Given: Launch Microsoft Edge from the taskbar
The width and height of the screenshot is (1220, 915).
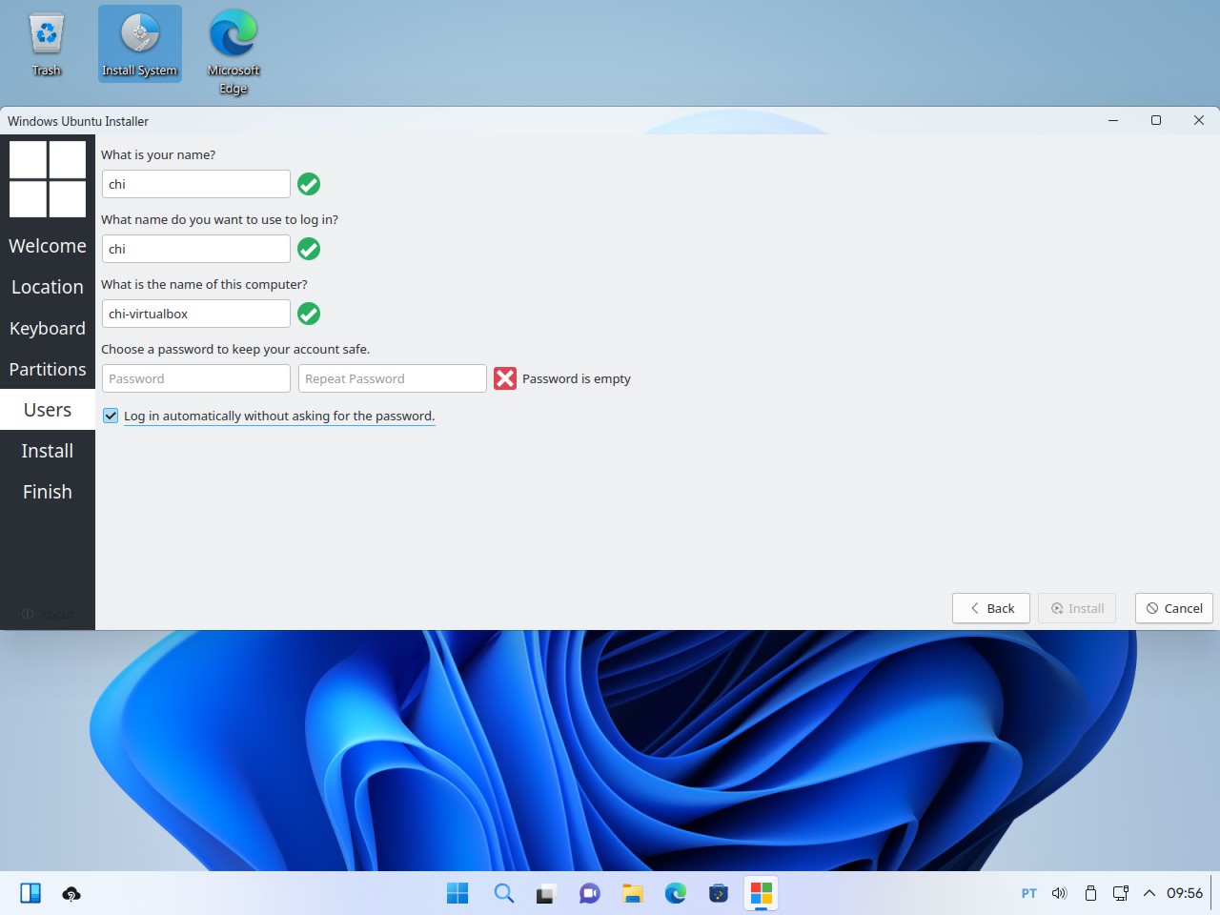Looking at the screenshot, I should (x=676, y=893).
